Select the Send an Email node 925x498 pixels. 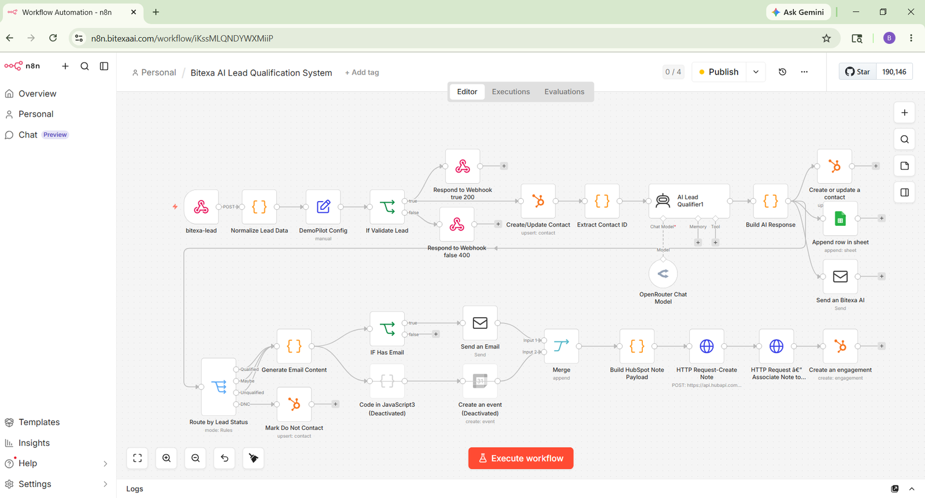point(480,323)
